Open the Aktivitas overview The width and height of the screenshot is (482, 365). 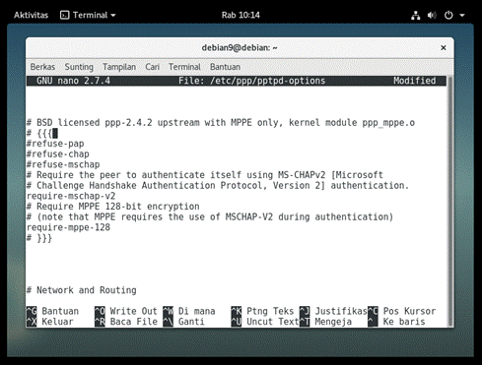[x=31, y=15]
